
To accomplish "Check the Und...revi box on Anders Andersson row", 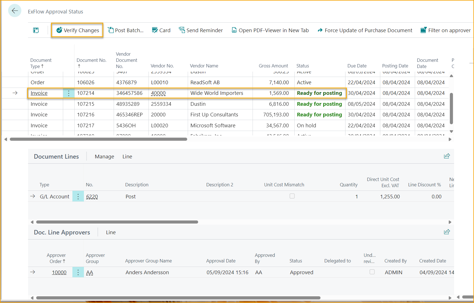I will (372, 272).
